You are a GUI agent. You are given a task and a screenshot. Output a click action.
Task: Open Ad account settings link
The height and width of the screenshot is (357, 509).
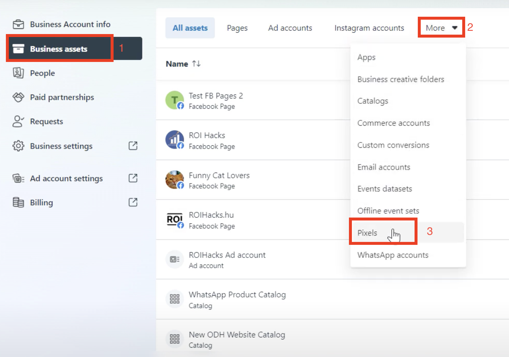click(66, 178)
